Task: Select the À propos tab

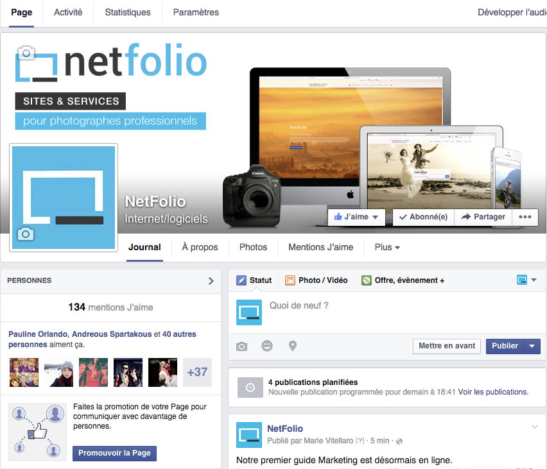Action: pos(200,247)
